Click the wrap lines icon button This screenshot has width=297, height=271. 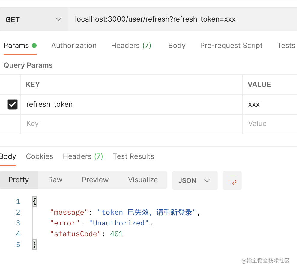pos(232,180)
